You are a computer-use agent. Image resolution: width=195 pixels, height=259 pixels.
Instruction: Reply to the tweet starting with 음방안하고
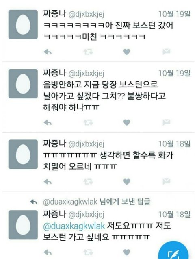click(48, 122)
